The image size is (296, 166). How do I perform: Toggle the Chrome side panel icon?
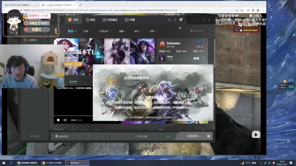click(253, 10)
